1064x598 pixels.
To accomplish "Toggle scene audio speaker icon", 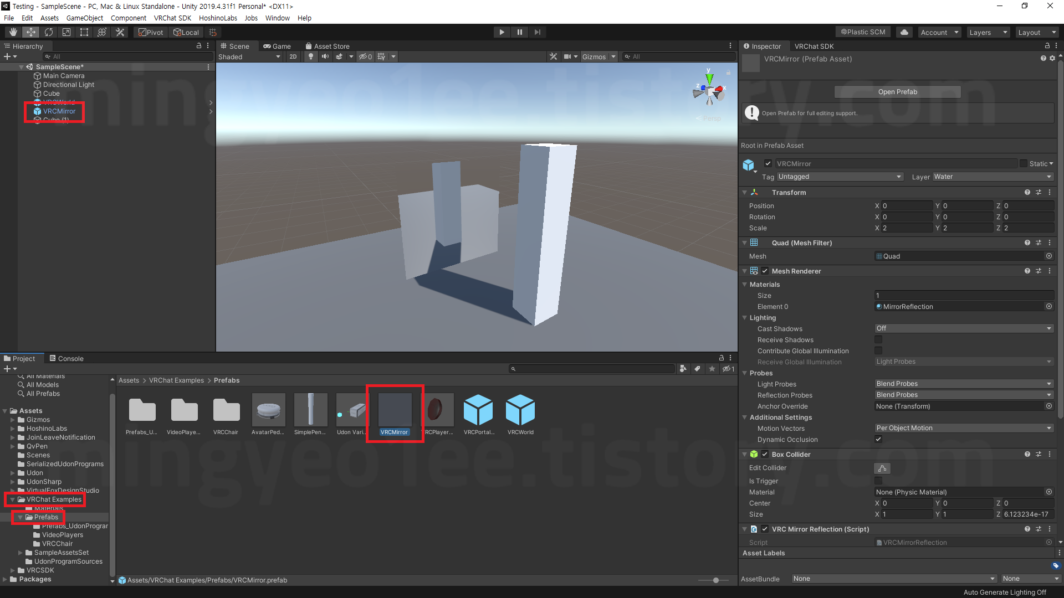I will (325, 56).
